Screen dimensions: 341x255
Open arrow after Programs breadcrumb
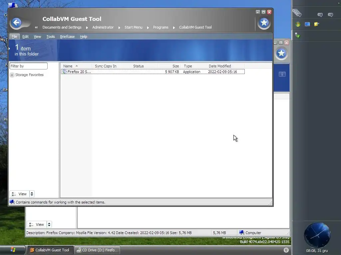pyautogui.click(x=174, y=28)
